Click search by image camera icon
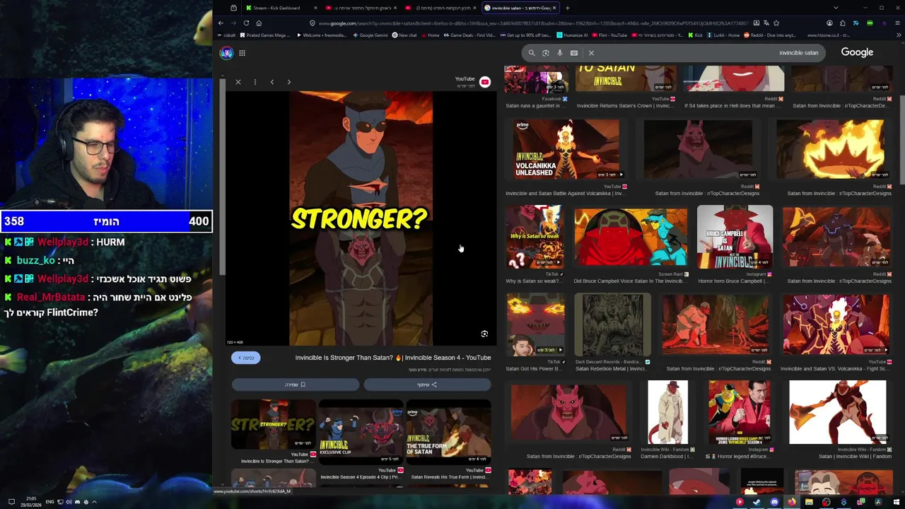The image size is (905, 509). 546,53
